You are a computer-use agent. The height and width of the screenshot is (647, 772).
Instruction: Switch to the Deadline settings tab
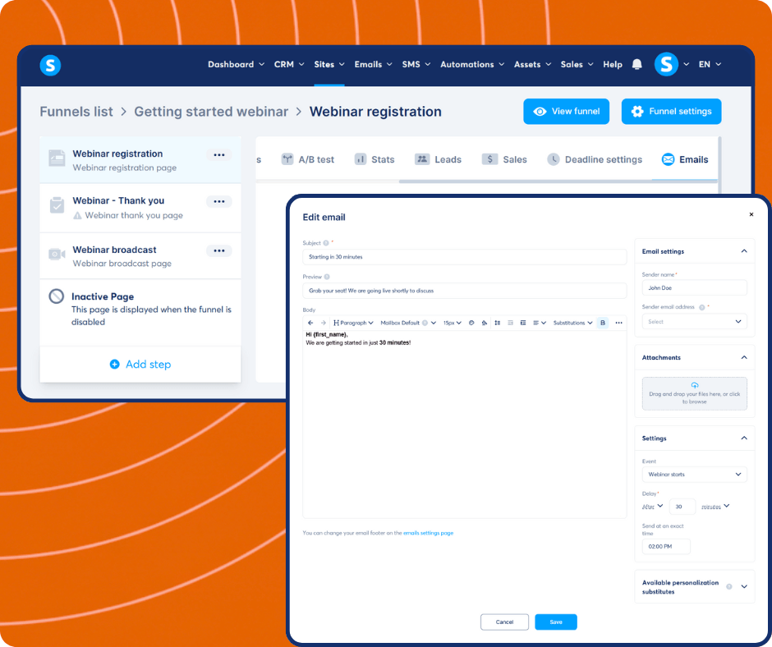coord(595,159)
